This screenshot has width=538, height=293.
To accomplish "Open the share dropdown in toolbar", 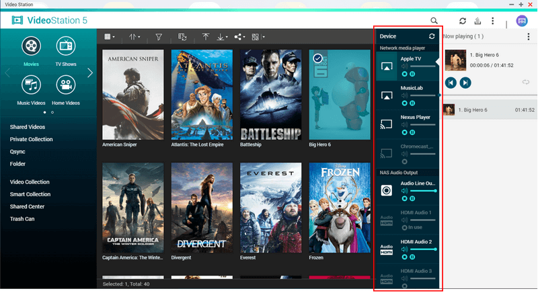I will pyautogui.click(x=239, y=37).
